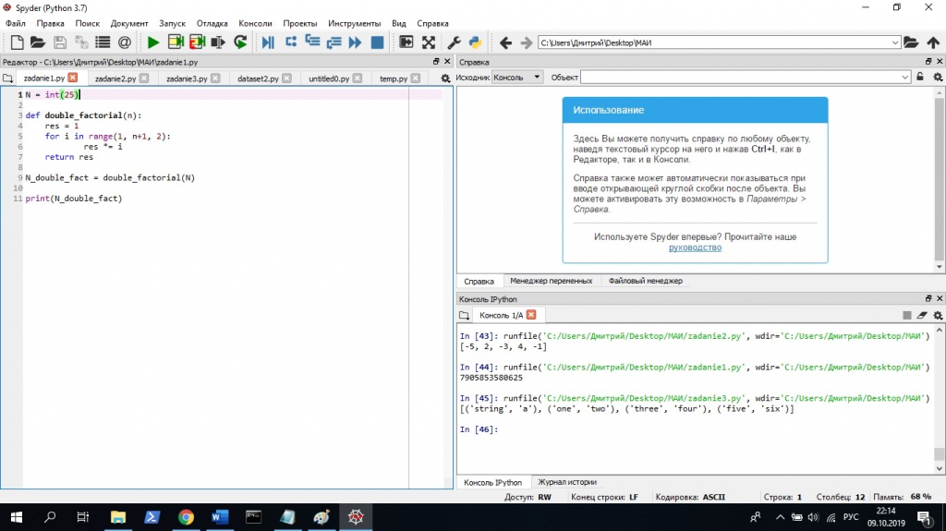
Task: Stop debugging with blue square icon
Action: 377,42
